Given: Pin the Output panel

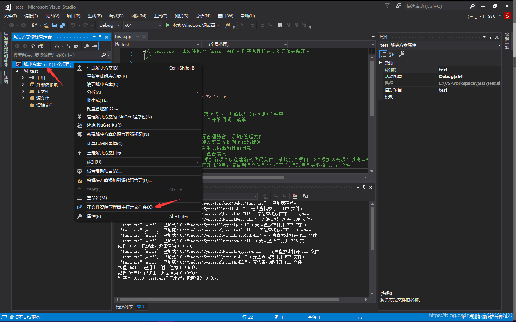Looking at the screenshot, I should pos(364,187).
